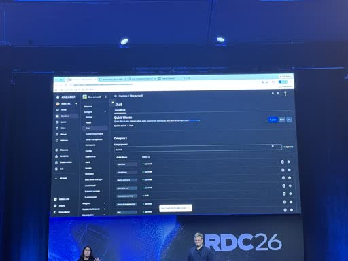Click the Dino survival experience thumbnail
The width and height of the screenshot is (348, 261).
(85, 97)
